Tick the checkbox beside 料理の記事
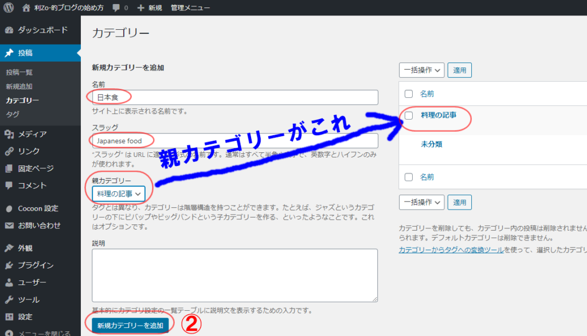Image resolution: width=587 pixels, height=336 pixels. 409,115
